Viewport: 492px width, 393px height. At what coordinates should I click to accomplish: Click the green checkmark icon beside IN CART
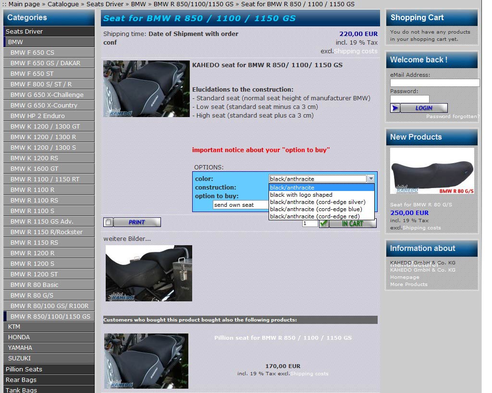pos(324,224)
